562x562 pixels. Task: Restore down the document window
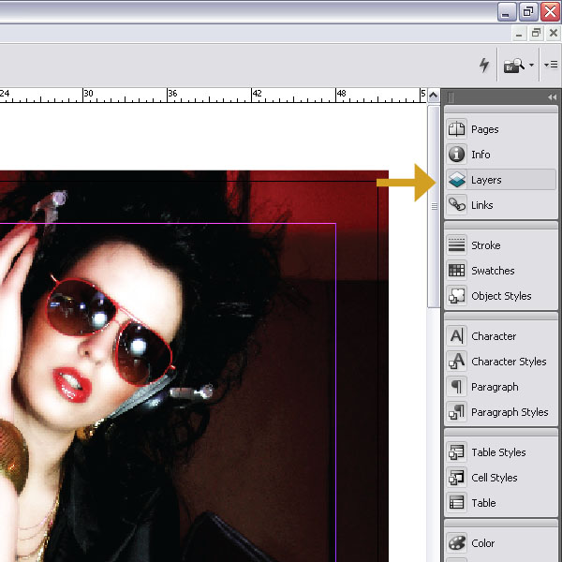tap(536, 34)
